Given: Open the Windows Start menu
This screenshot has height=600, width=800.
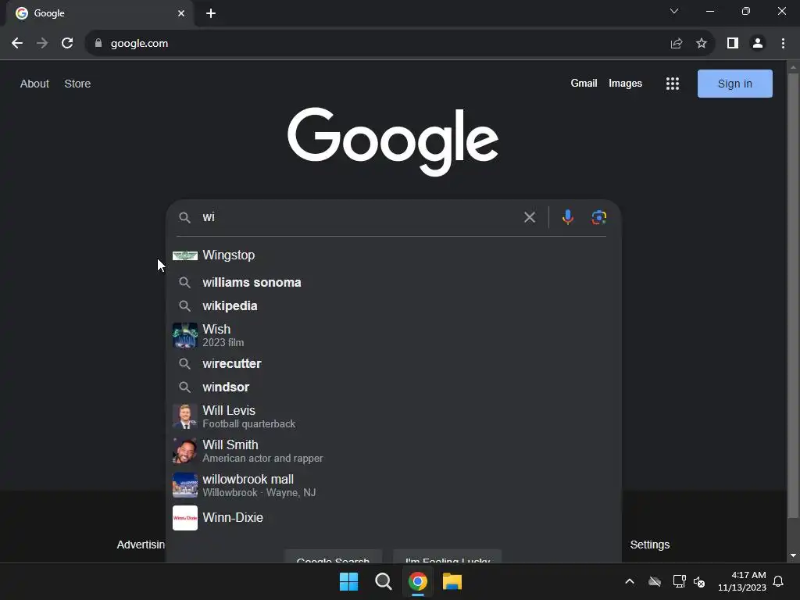Looking at the screenshot, I should pyautogui.click(x=349, y=581).
